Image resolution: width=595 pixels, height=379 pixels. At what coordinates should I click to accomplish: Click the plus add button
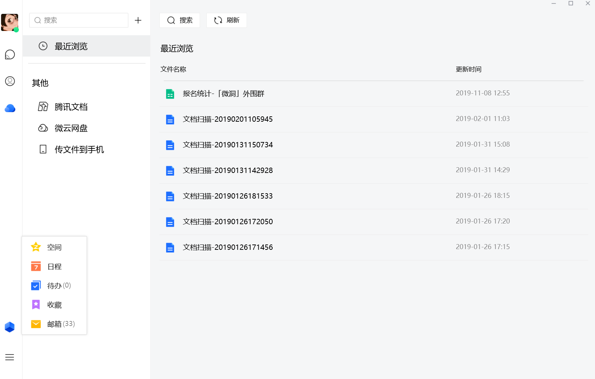click(138, 20)
